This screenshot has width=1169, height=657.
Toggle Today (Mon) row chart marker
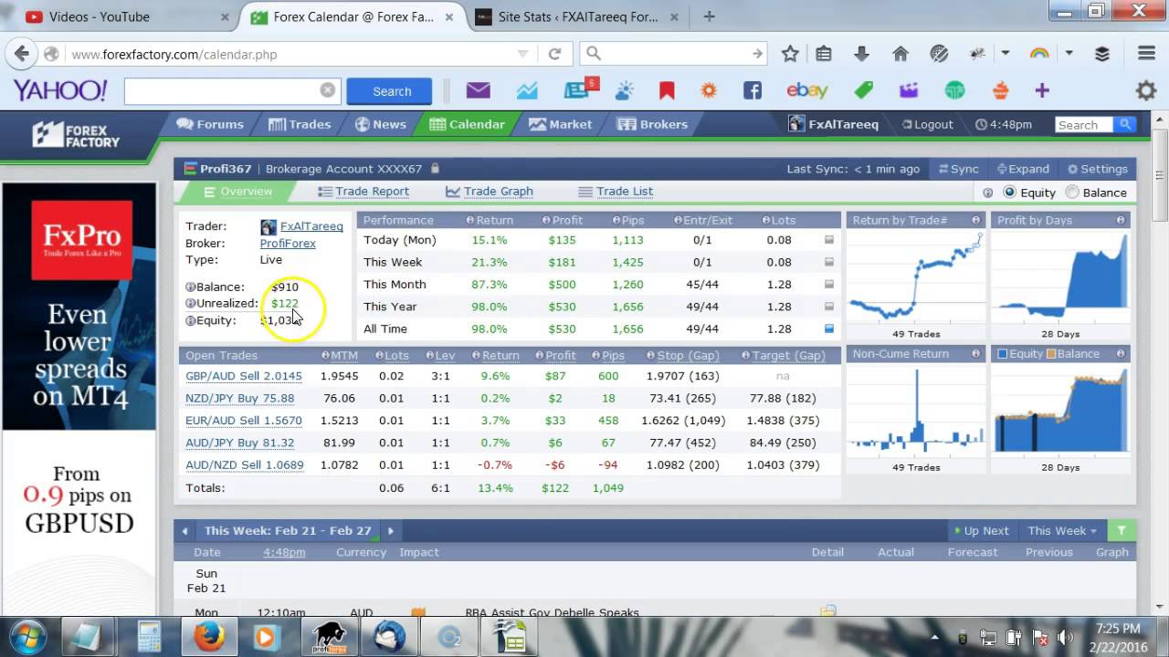829,240
